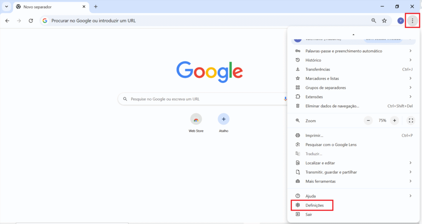
Task: Open a new tab with plus button
Action: pyautogui.click(x=96, y=7)
